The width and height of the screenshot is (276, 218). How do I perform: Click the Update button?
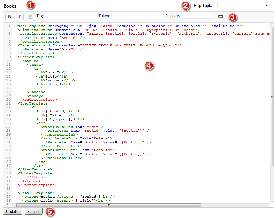coord(12,212)
